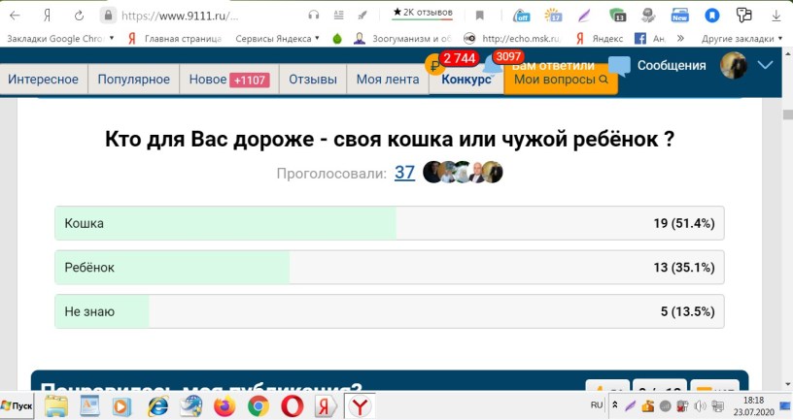Viewport: 793px width, 420px height.
Task: Click the Messages speech bubble icon
Action: coord(619,65)
